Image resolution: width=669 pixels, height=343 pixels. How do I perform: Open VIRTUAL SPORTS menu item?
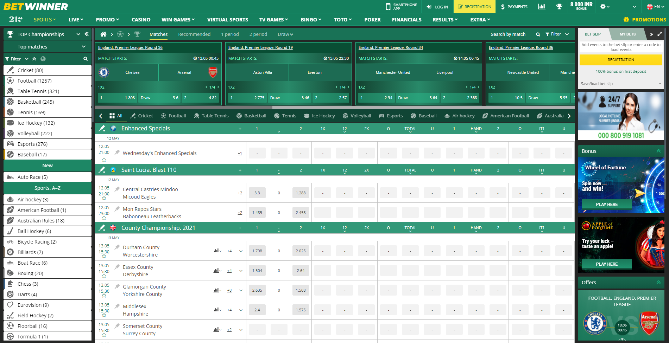(x=228, y=20)
